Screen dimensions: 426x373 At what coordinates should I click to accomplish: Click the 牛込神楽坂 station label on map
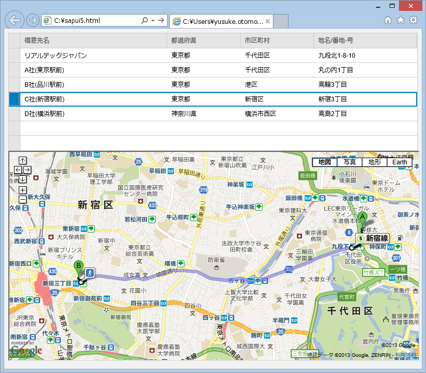coord(240,207)
